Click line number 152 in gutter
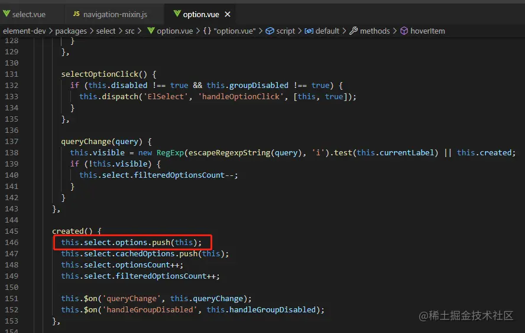Image resolution: width=525 pixels, height=333 pixels. click(x=11, y=309)
